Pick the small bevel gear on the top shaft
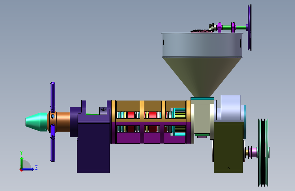Viewport: 295px width, 191px height. [x=212, y=27]
